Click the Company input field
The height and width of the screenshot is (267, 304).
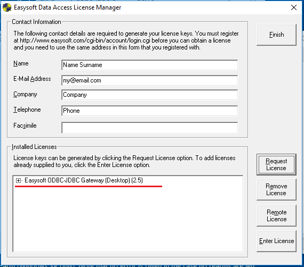(150, 95)
